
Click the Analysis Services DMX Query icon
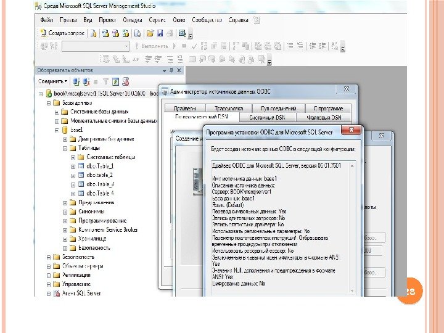click(x=115, y=33)
